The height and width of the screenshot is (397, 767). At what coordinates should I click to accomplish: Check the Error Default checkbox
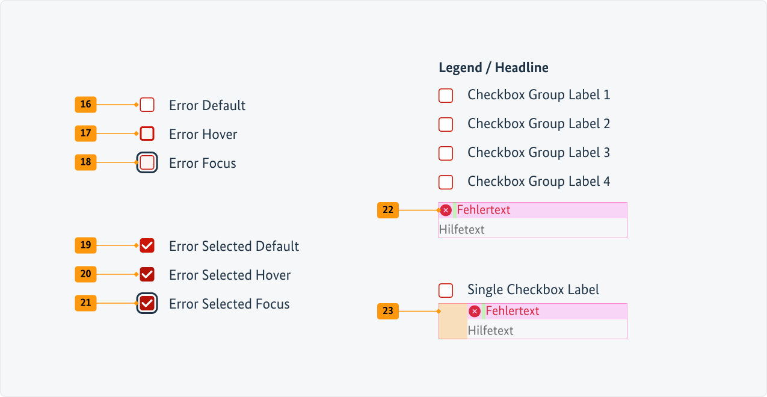point(147,105)
